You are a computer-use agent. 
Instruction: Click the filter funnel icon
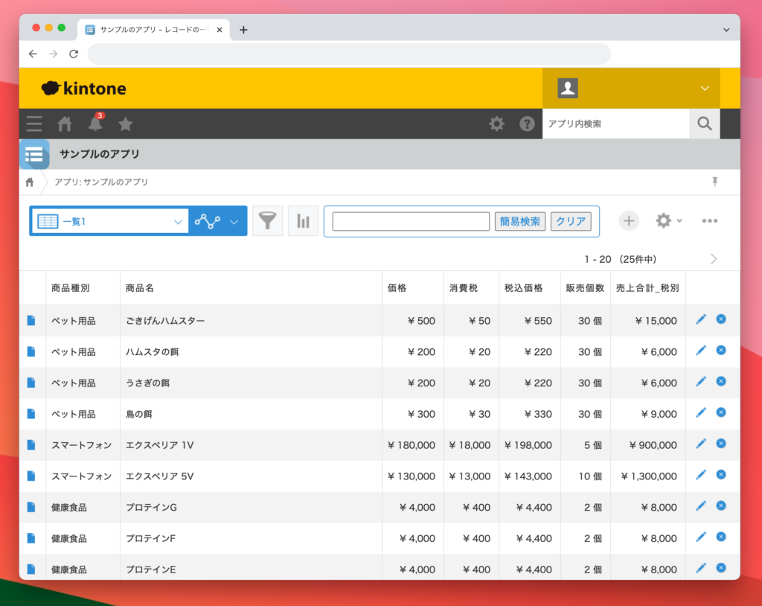click(x=267, y=221)
